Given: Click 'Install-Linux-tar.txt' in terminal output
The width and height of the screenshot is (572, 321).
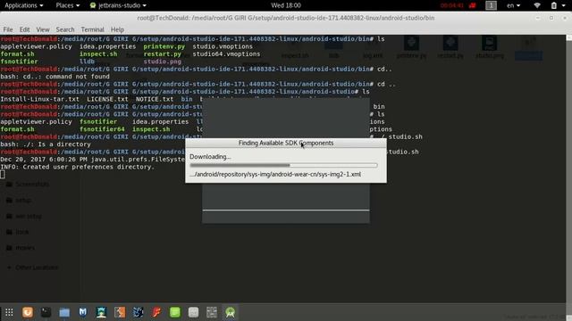Looking at the screenshot, I should coord(39,99).
